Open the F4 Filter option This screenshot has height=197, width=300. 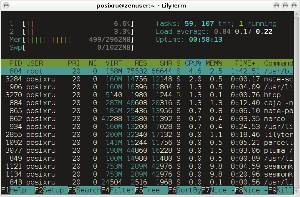click(118, 190)
